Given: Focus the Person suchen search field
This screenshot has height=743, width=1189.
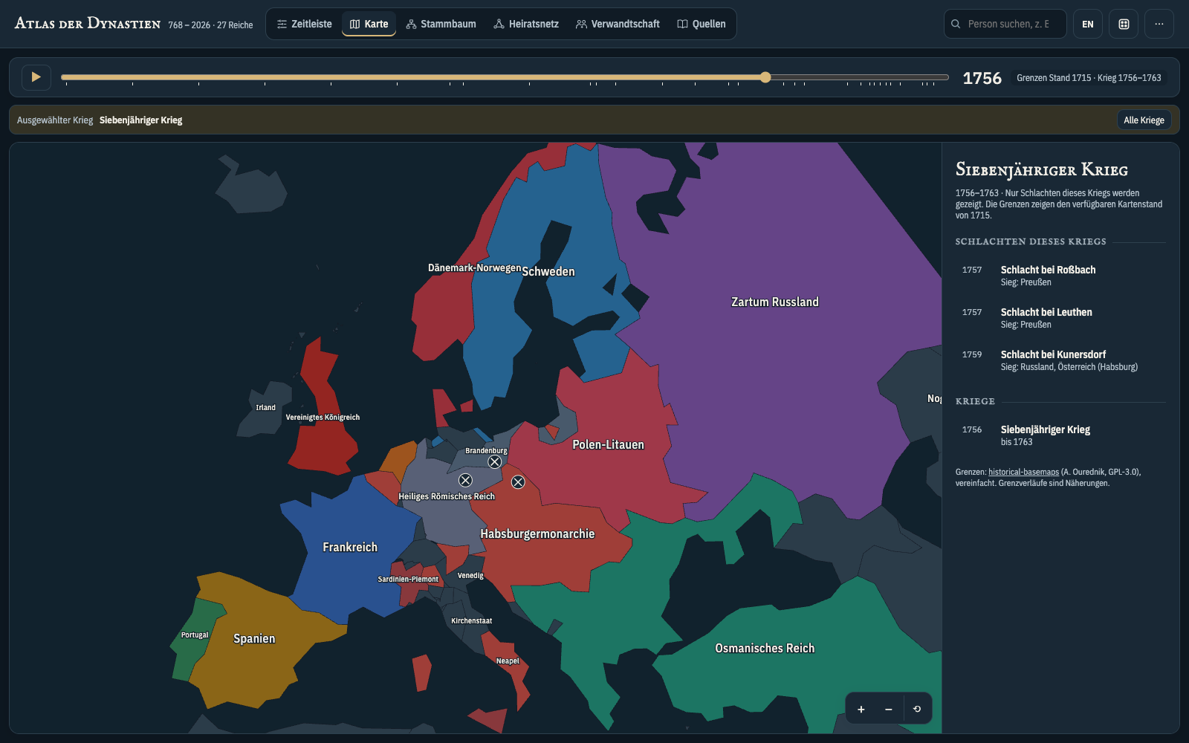Looking at the screenshot, I should (1005, 24).
